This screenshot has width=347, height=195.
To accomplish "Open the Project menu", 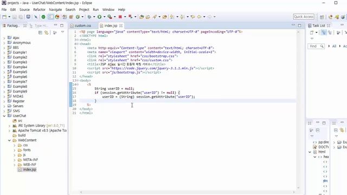I will (84, 10).
